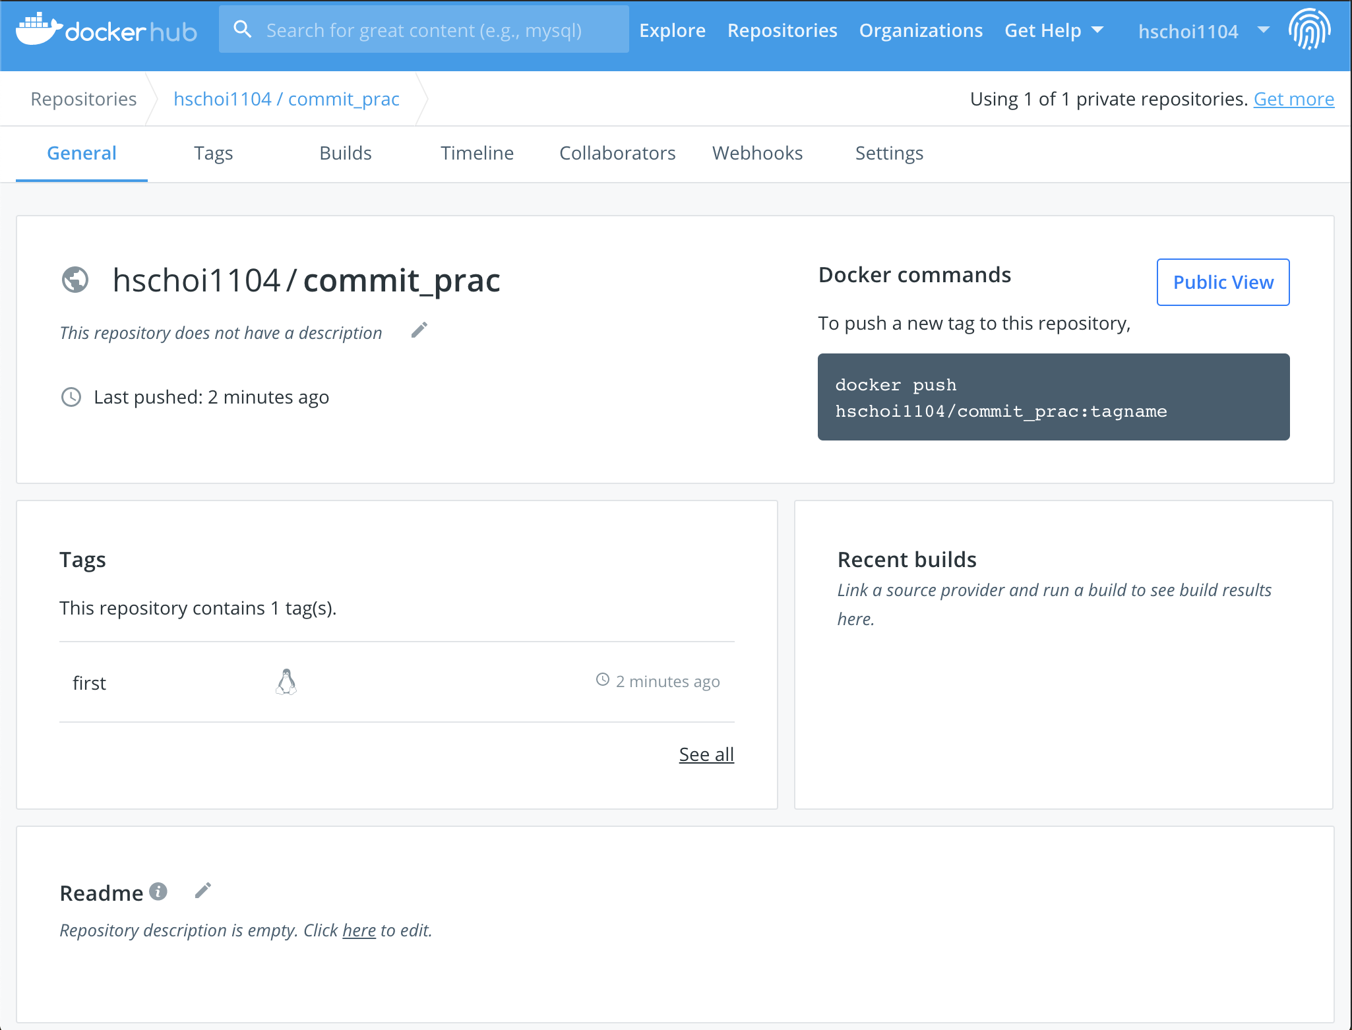Screen dimensions: 1352x1030
Task: Follow the Get more link
Action: 1293,99
